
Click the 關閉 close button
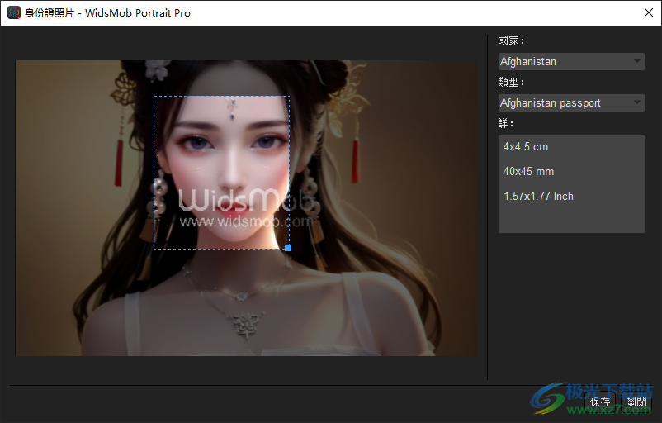pyautogui.click(x=636, y=402)
